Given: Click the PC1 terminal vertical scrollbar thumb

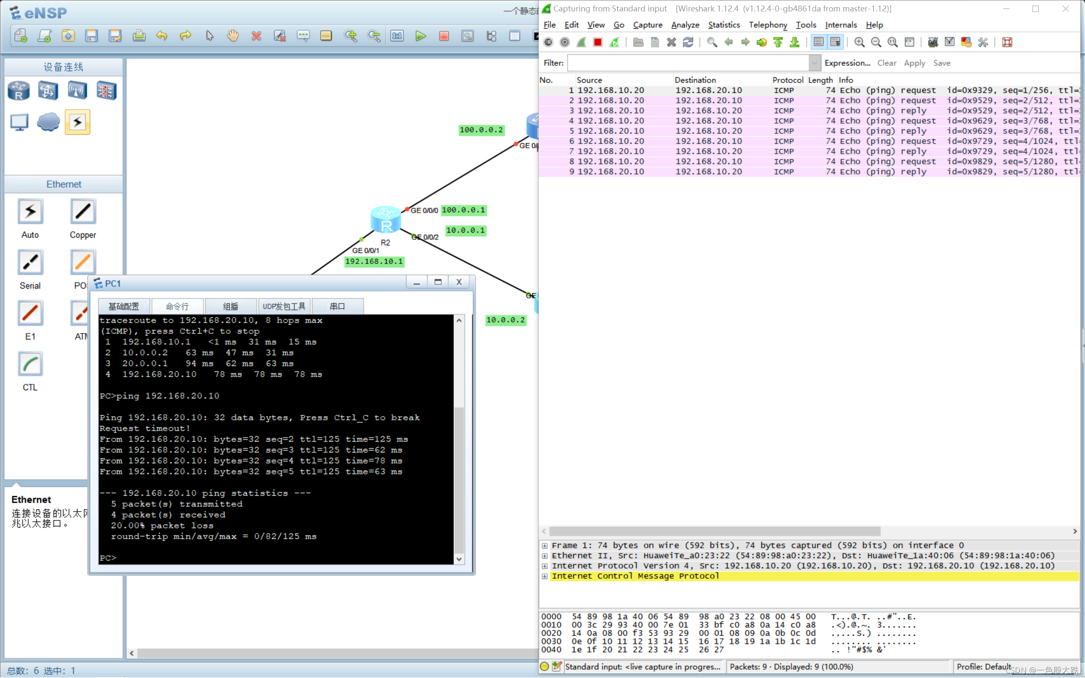Looking at the screenshot, I should [459, 480].
